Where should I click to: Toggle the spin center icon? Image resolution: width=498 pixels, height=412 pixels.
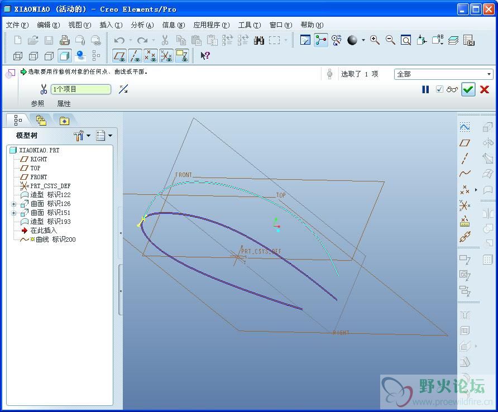coord(321,40)
